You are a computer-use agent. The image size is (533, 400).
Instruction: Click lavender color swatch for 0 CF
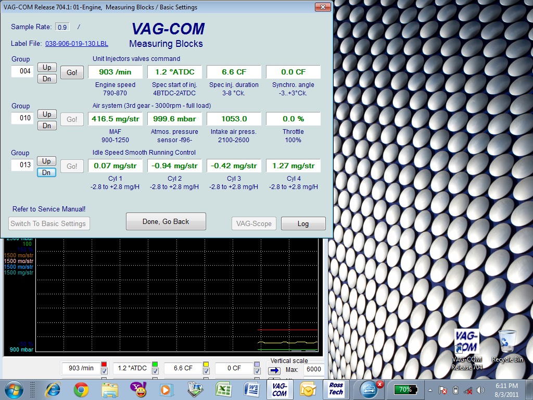tap(257, 364)
